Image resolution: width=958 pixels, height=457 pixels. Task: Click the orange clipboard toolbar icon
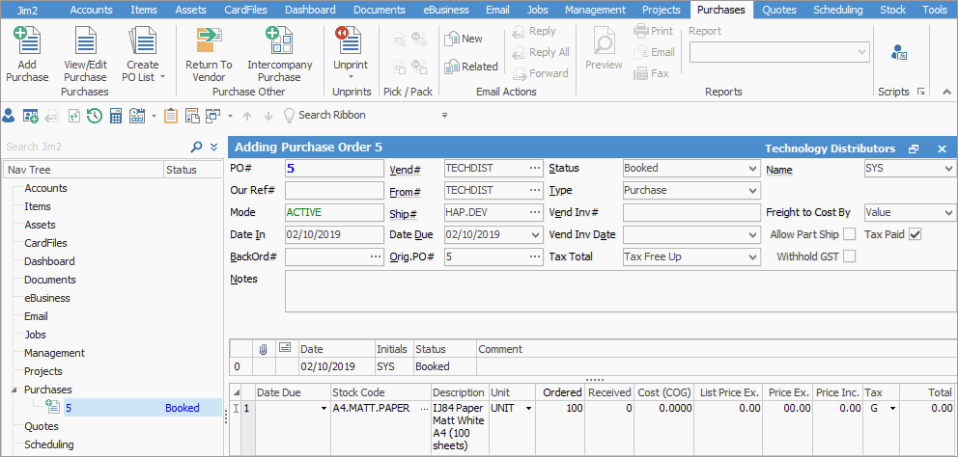pos(171,116)
